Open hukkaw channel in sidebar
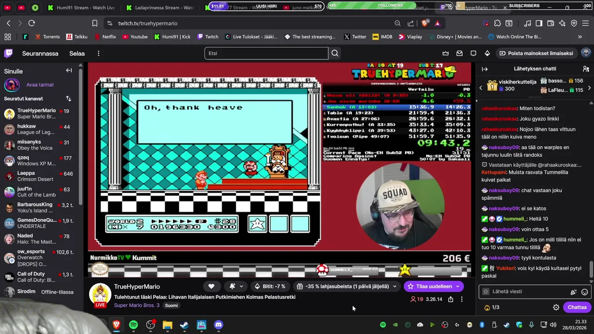The width and height of the screenshot is (594, 334). click(41, 129)
